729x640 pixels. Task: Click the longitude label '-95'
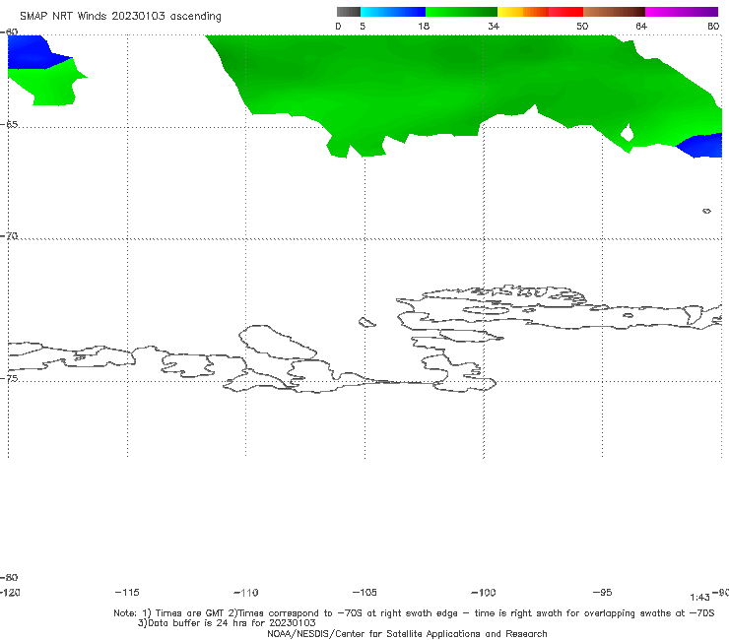click(x=602, y=592)
